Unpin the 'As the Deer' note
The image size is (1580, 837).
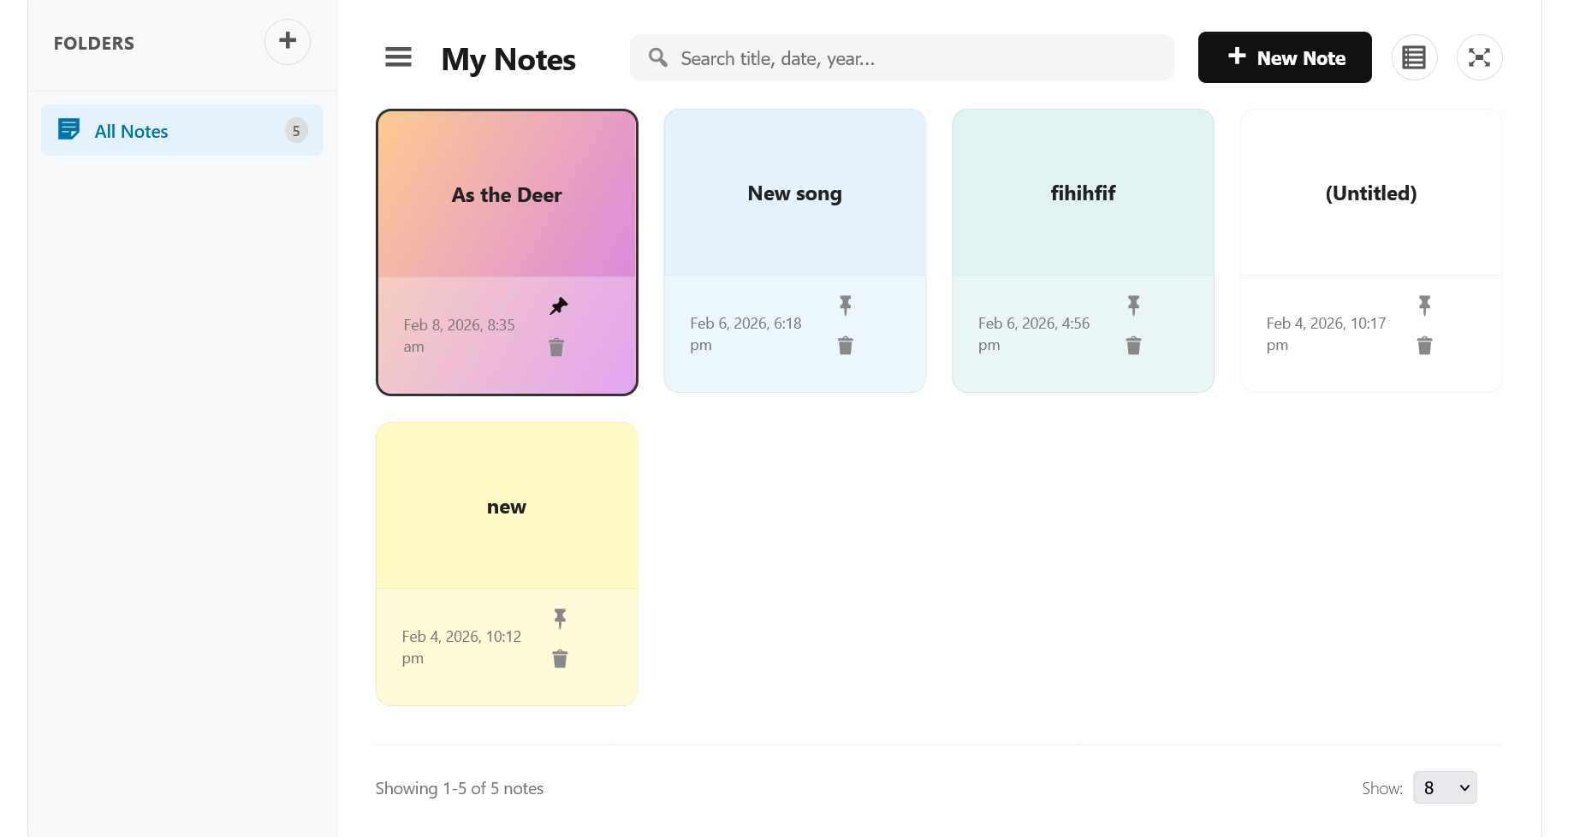pos(559,306)
